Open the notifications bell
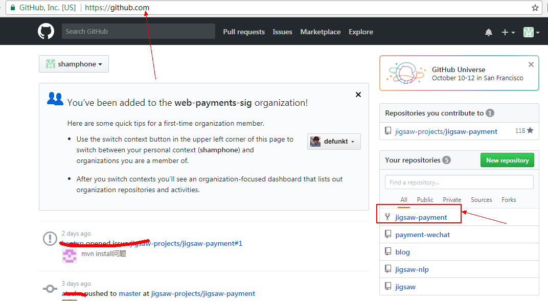 pos(489,33)
